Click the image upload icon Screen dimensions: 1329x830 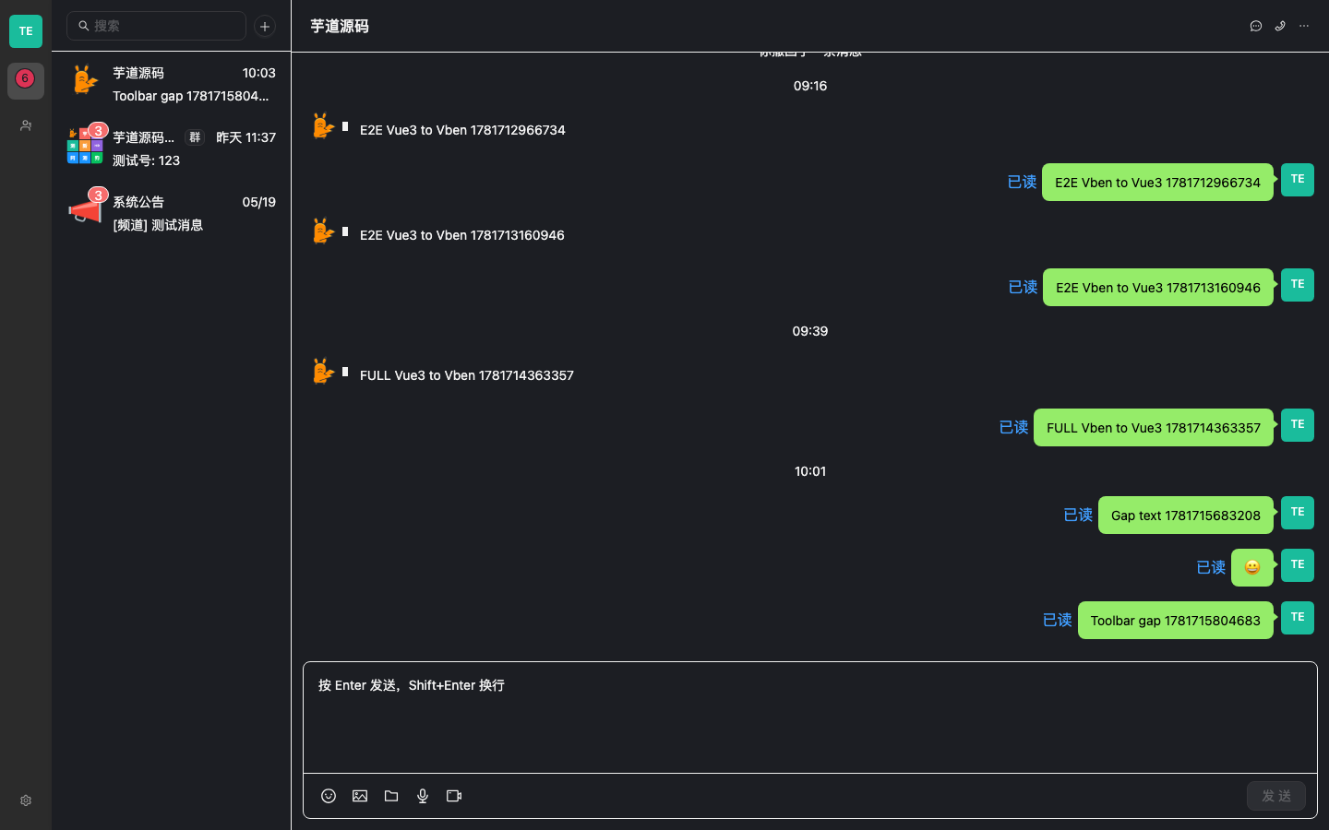pyautogui.click(x=360, y=796)
